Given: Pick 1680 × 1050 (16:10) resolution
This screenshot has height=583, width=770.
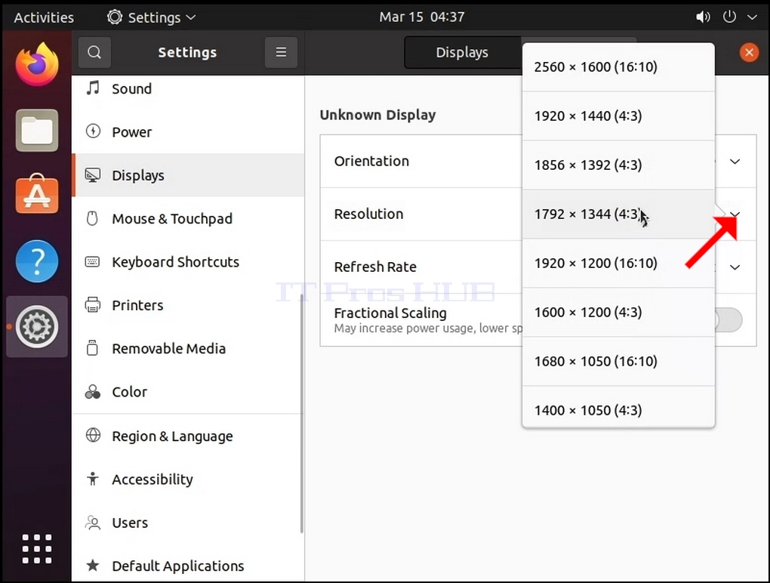Looking at the screenshot, I should tap(618, 362).
